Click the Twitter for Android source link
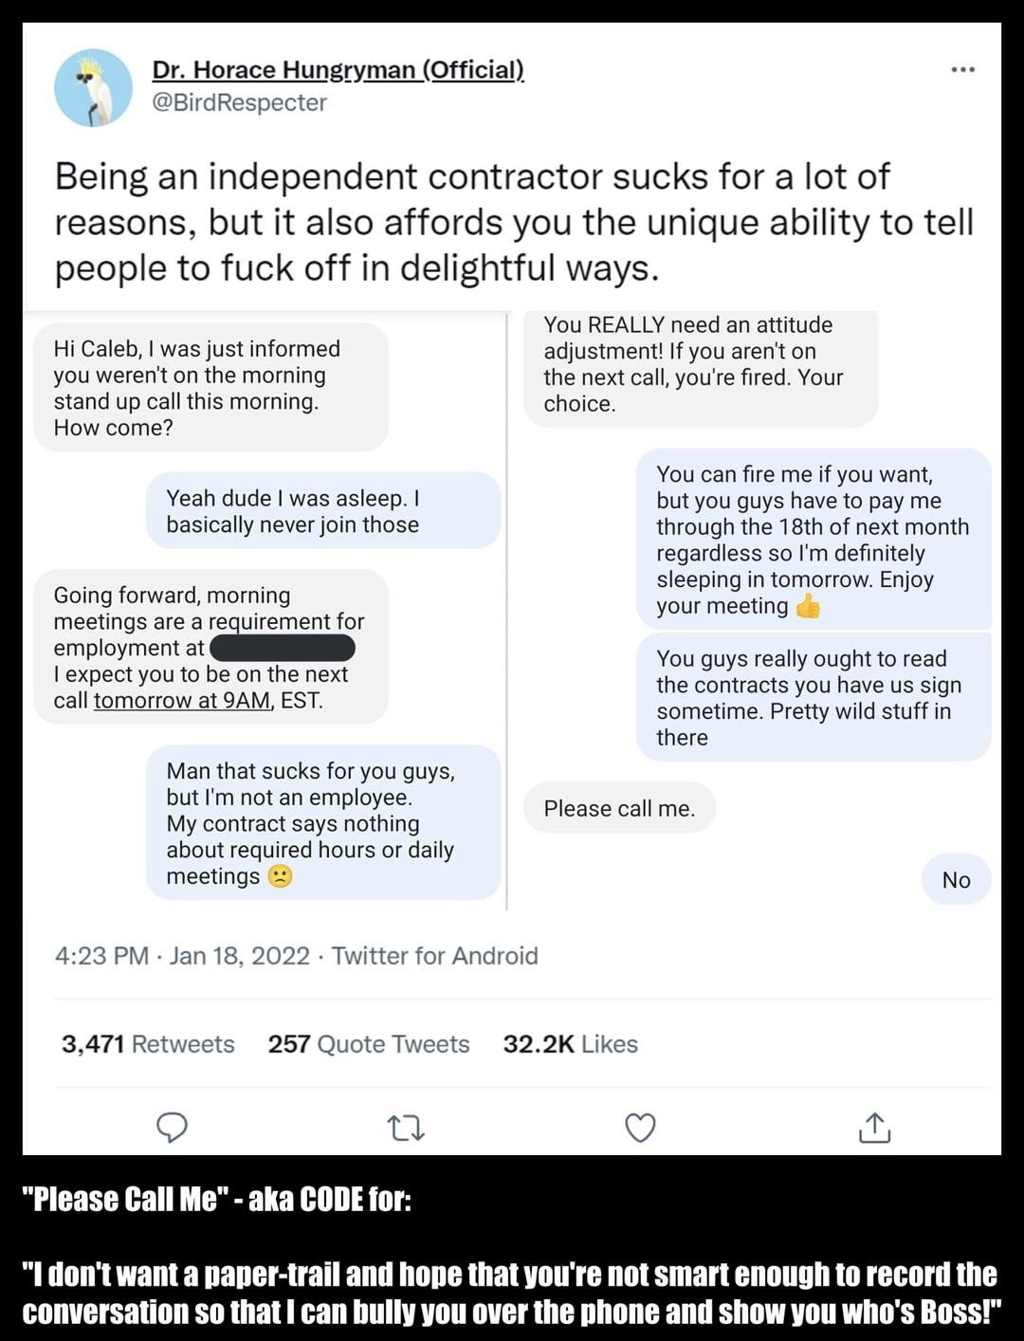Viewport: 1024px width, 1341px height. pos(434,955)
